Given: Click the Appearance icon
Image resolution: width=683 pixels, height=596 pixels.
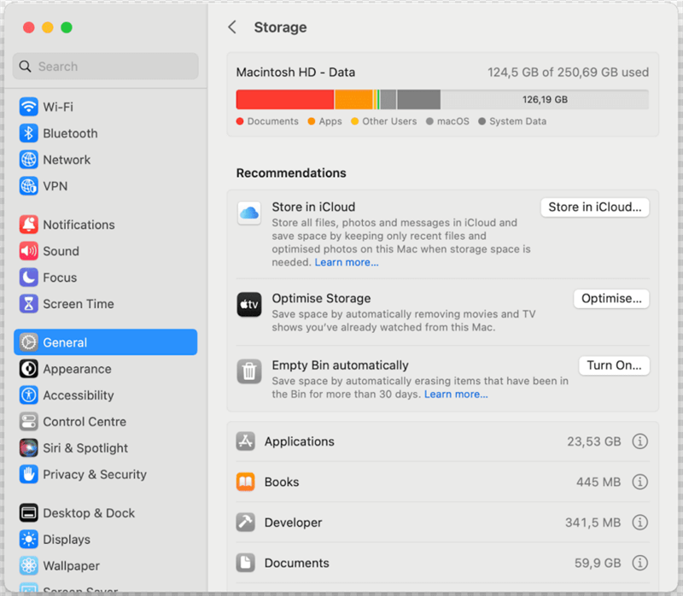Looking at the screenshot, I should (x=29, y=369).
